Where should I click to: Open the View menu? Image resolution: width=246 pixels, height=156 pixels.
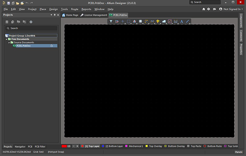pyautogui.click(x=22, y=9)
